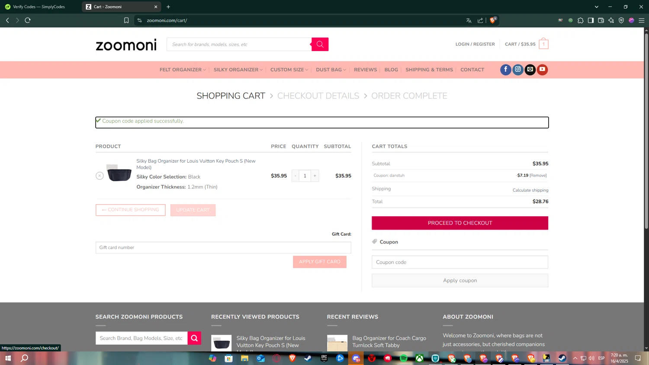This screenshot has width=649, height=365.
Task: Show hidden system tray icons
Action: click(575, 358)
